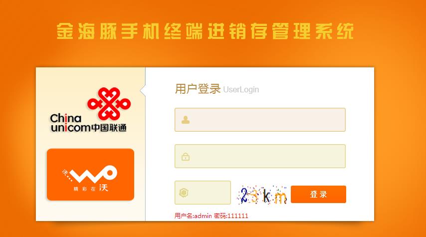Image resolution: width=426 pixels, height=237 pixels.
Task: Click the padlock icon in password field
Action: coord(186,157)
